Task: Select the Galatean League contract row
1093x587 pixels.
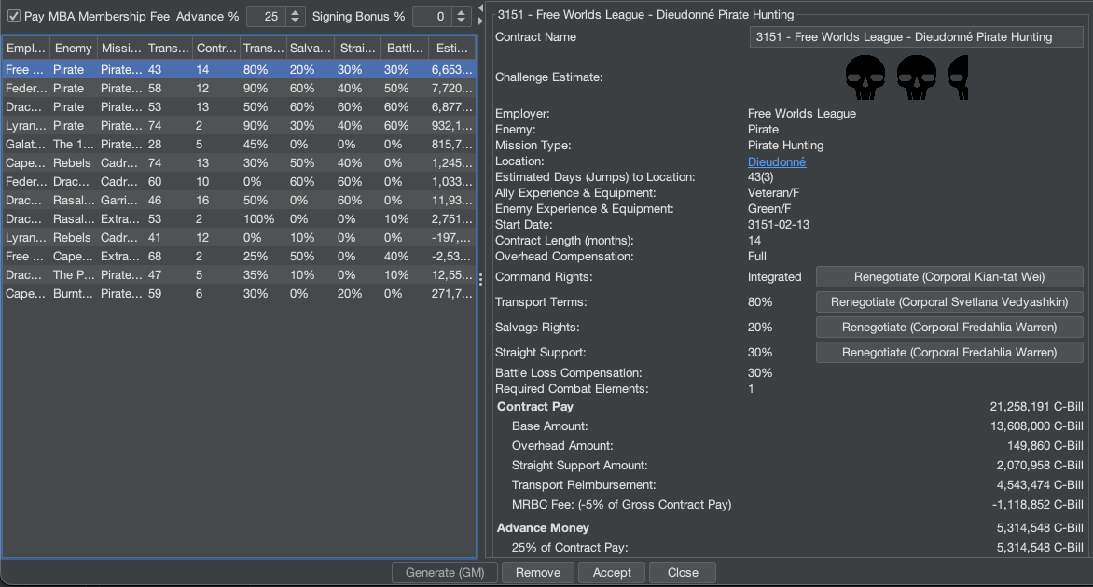Action: pyautogui.click(x=239, y=144)
